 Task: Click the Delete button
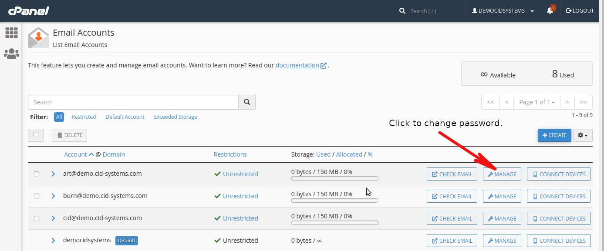coord(69,135)
